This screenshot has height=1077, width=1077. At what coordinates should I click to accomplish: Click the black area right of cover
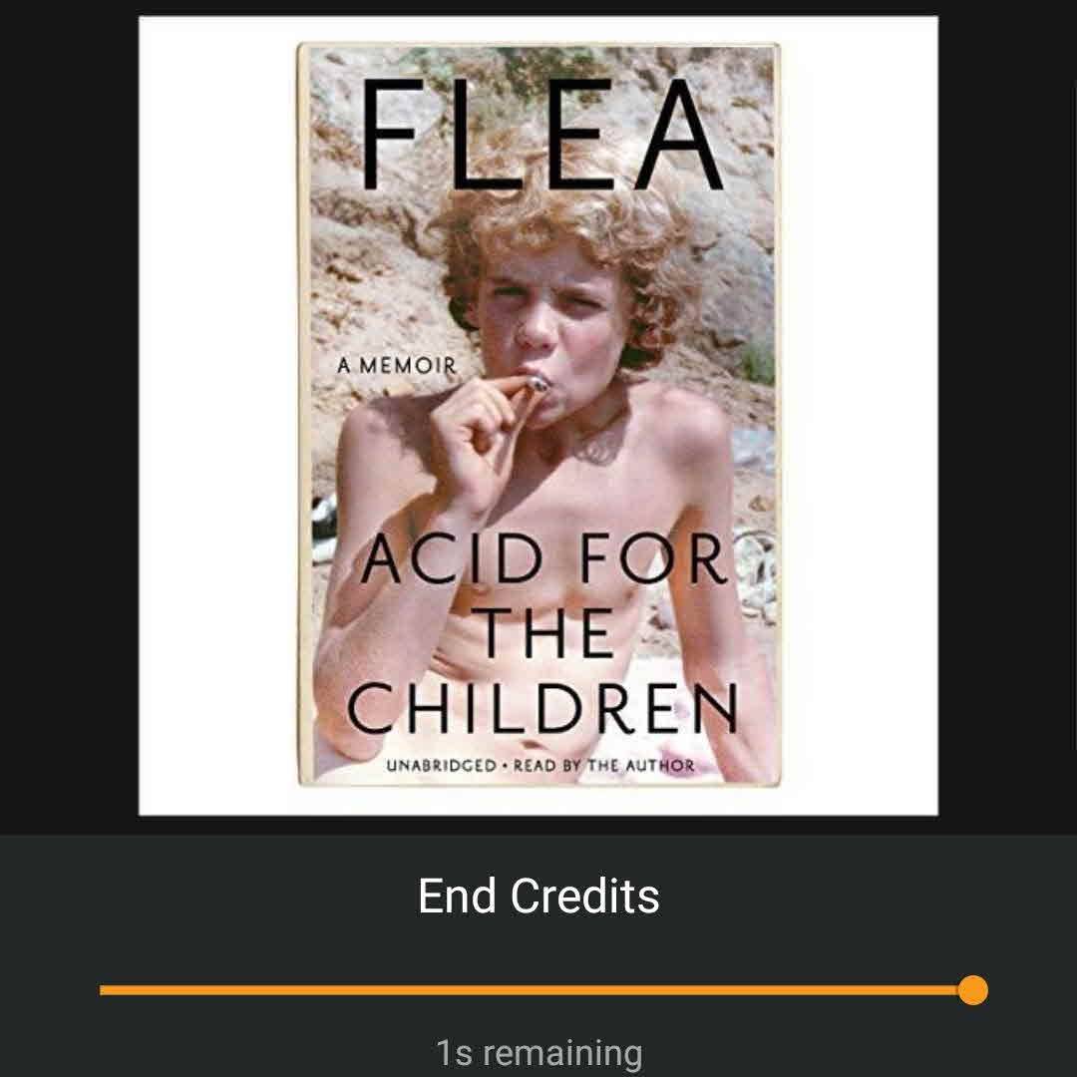(1007, 415)
